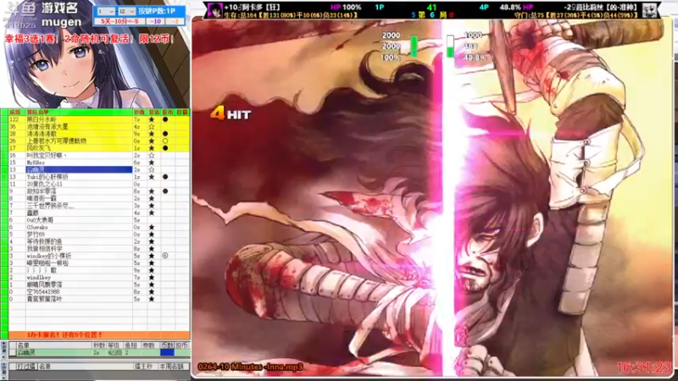Viewport: 678px width, 381px height.
Task: Click the filled star in the 122 score row
Action: pyautogui.click(x=152, y=119)
